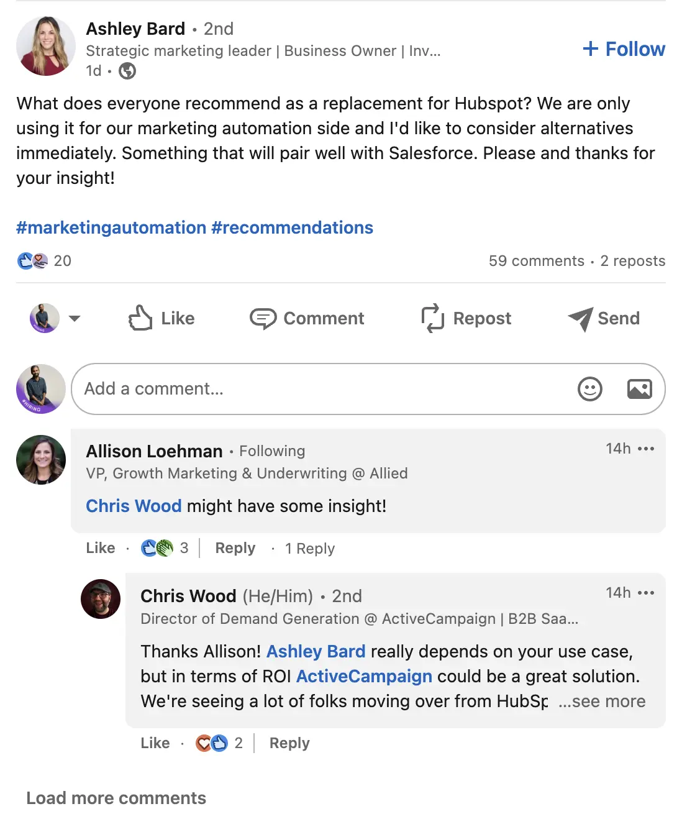Load more comments on this post
The image size is (682, 814).
[x=116, y=797]
